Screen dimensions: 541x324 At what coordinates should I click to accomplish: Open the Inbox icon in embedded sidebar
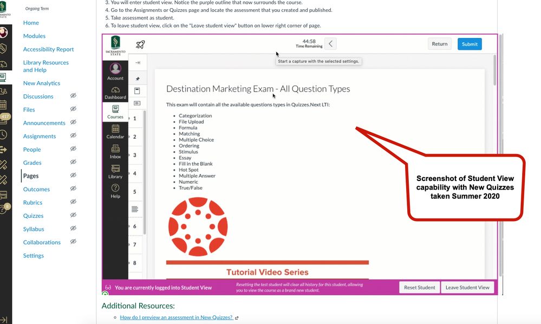coord(115,151)
